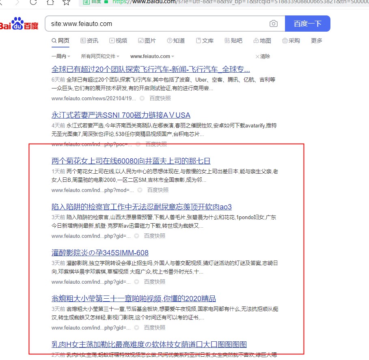Screen dimensions: 369x360
Task: Go to the 贴吧 tab
Action: pyautogui.click(x=233, y=41)
